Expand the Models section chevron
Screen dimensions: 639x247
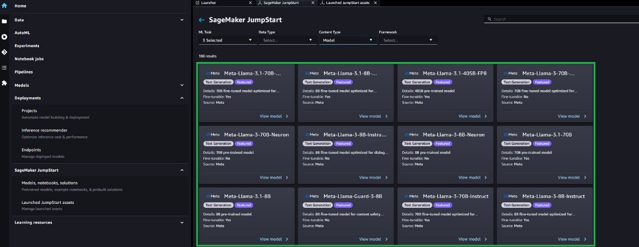click(182, 85)
